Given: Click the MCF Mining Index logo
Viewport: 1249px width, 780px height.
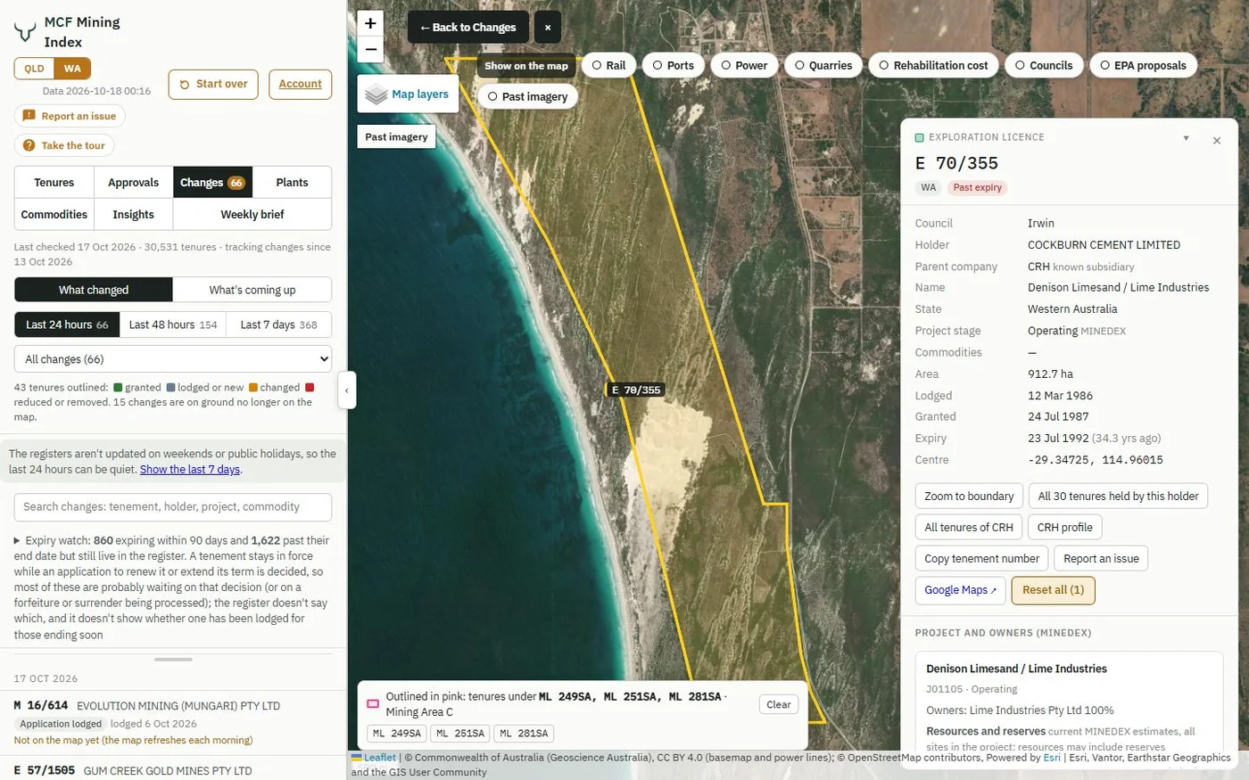Looking at the screenshot, I should [25, 33].
